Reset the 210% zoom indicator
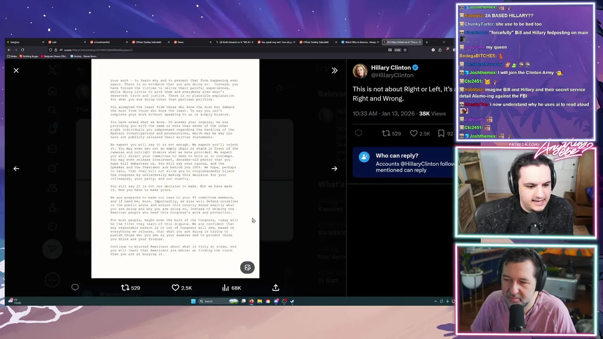Image resolution: width=603 pixels, height=339 pixels. pos(397,50)
